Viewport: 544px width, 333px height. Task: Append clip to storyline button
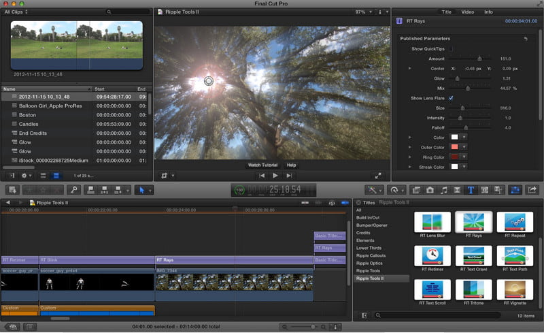[118, 190]
